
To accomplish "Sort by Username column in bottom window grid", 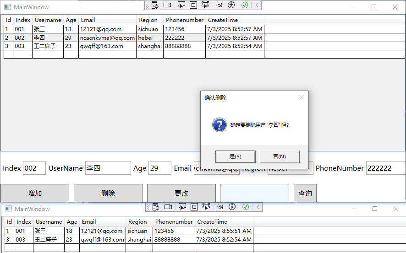I will [x=49, y=222].
